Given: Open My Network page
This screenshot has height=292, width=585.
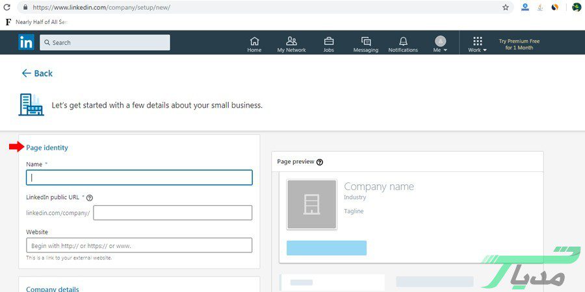Looking at the screenshot, I should pyautogui.click(x=291, y=44).
